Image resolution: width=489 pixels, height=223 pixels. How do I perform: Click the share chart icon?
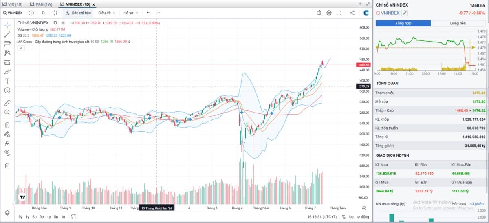coord(352,13)
